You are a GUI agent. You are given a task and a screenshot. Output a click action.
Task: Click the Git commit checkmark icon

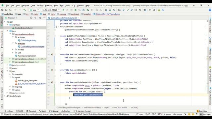(128, 10)
